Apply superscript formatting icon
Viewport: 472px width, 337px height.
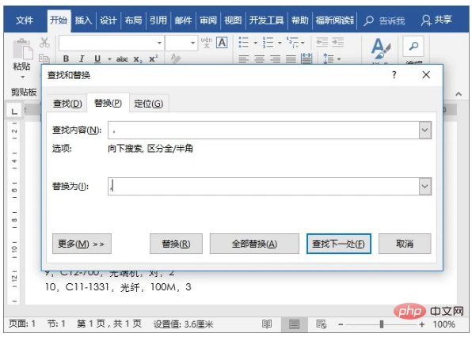pos(153,59)
